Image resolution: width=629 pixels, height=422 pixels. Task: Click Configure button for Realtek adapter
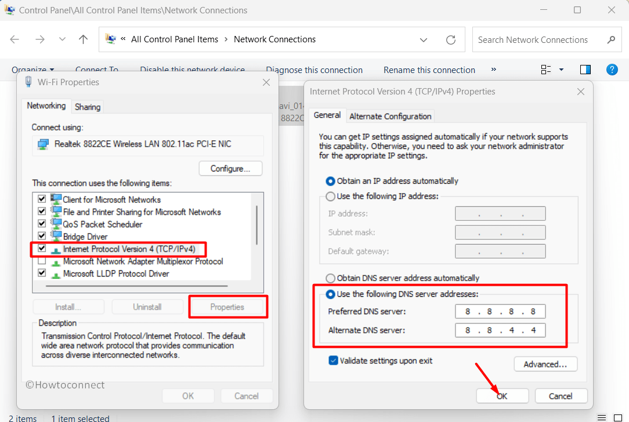pos(230,169)
